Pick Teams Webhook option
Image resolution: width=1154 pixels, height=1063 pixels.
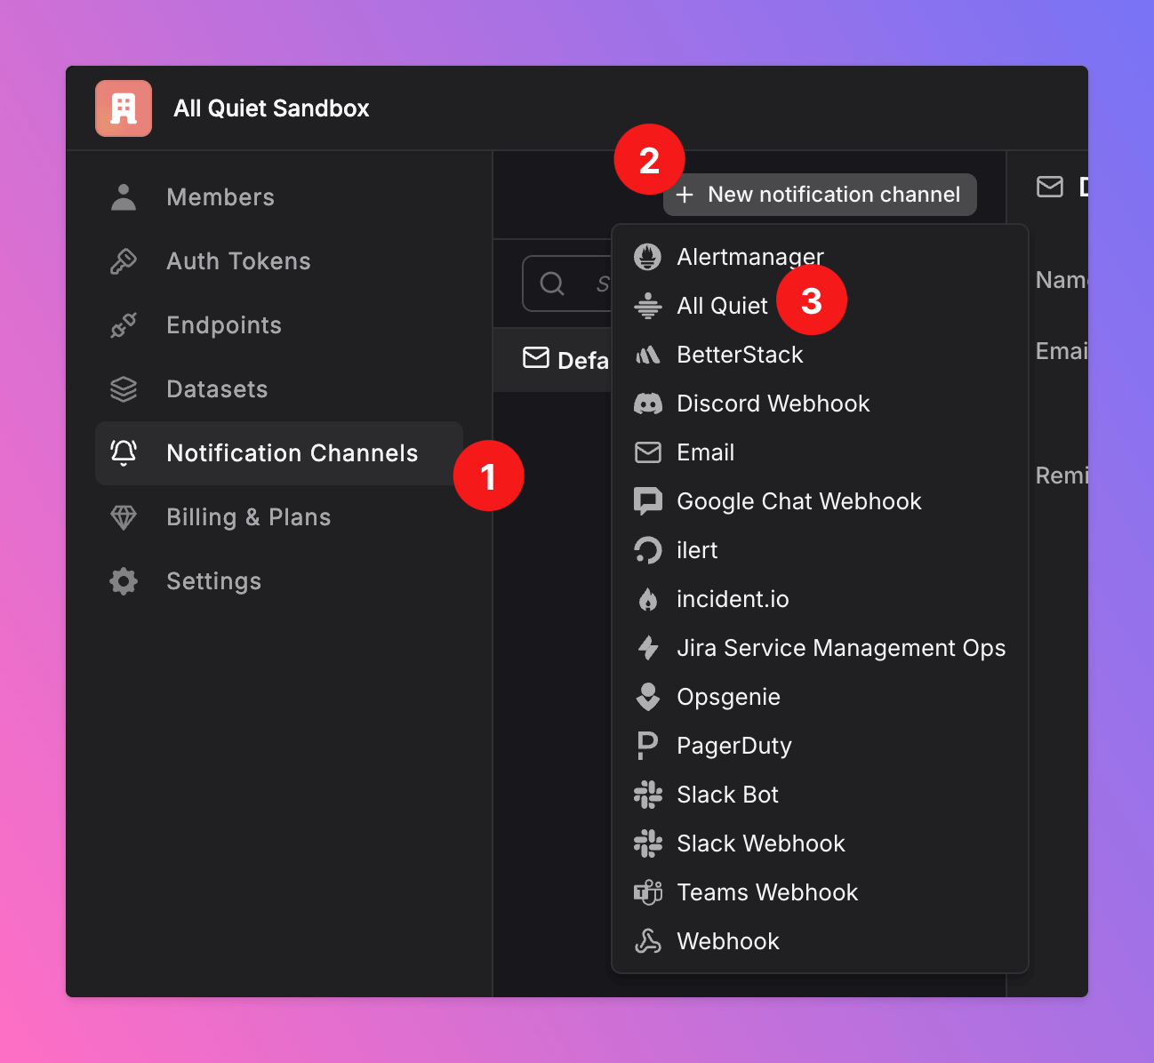click(820, 892)
